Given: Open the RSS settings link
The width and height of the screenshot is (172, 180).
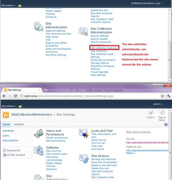Looking at the screenshot, I should click(48, 40).
